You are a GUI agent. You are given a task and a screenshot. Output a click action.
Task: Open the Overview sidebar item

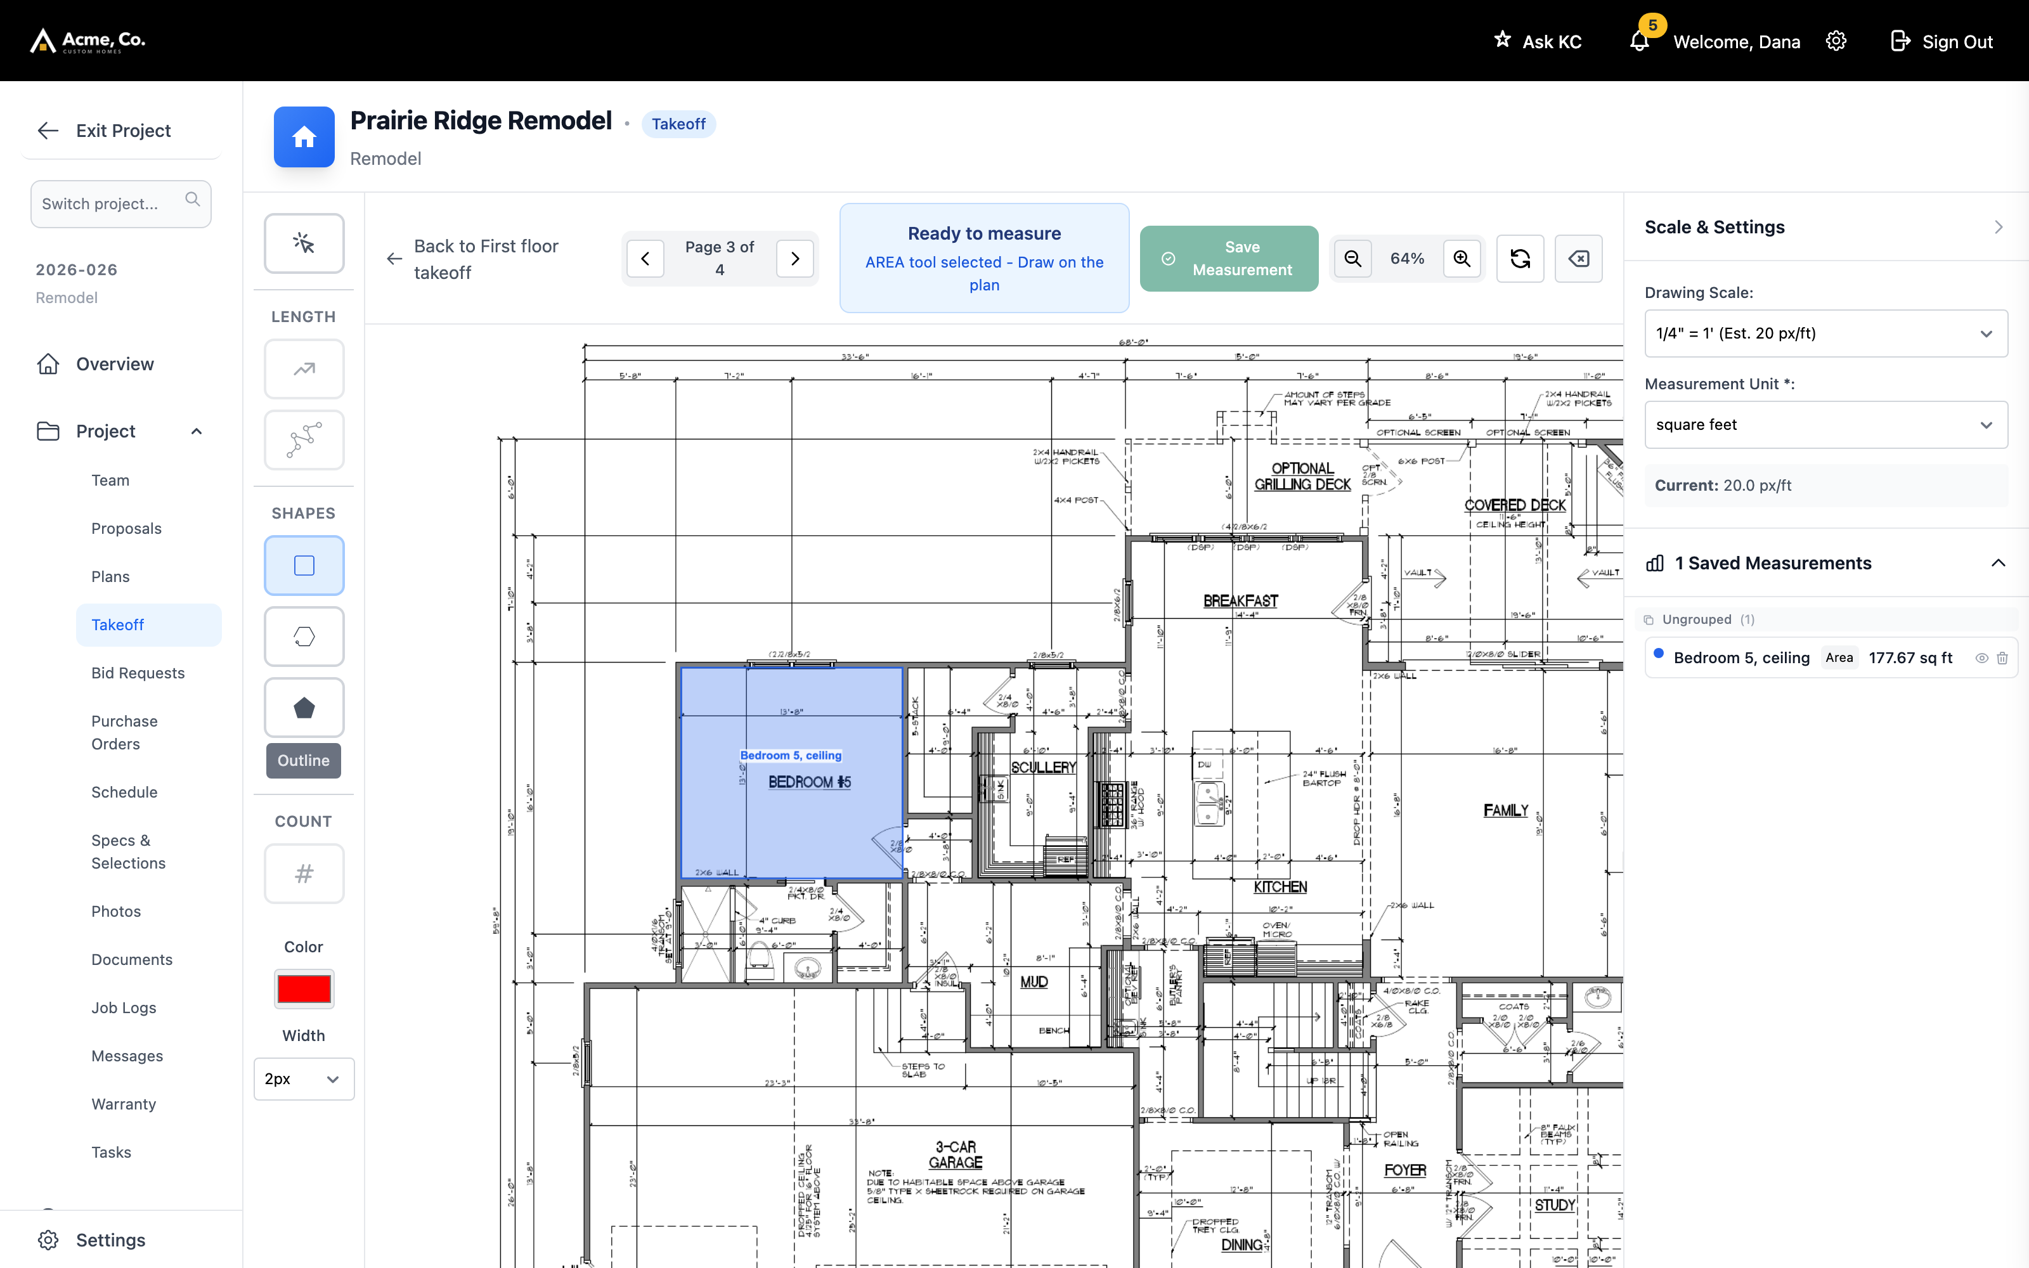115,364
